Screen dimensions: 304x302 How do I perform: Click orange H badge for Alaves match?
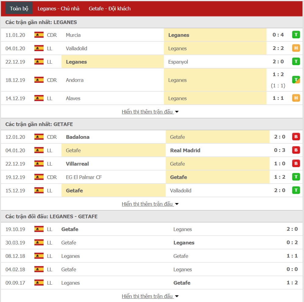[296, 98]
